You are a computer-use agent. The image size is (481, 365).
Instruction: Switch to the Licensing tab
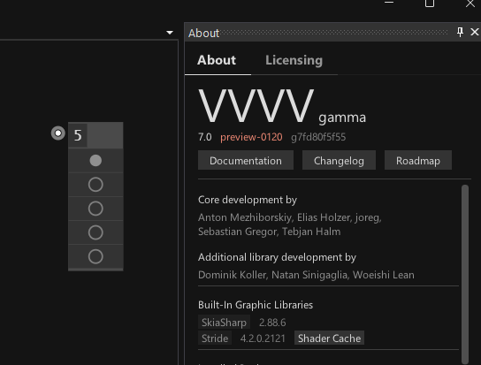(x=294, y=60)
